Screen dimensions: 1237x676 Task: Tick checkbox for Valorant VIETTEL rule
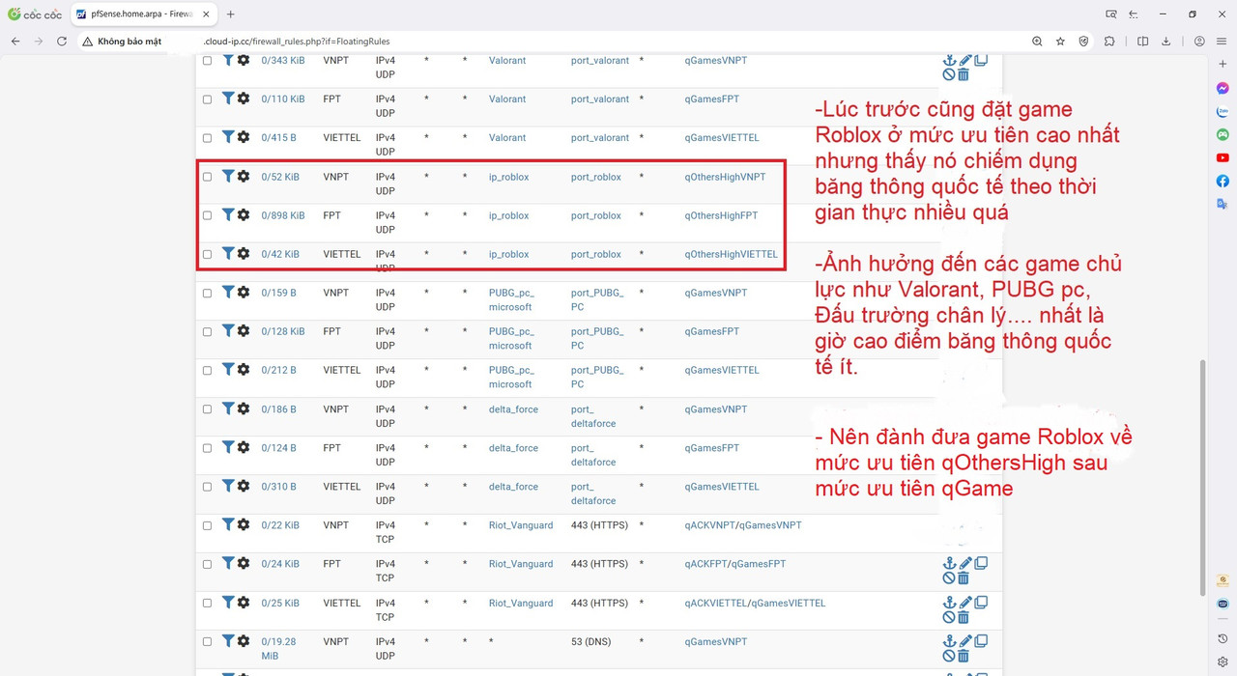pyautogui.click(x=207, y=138)
